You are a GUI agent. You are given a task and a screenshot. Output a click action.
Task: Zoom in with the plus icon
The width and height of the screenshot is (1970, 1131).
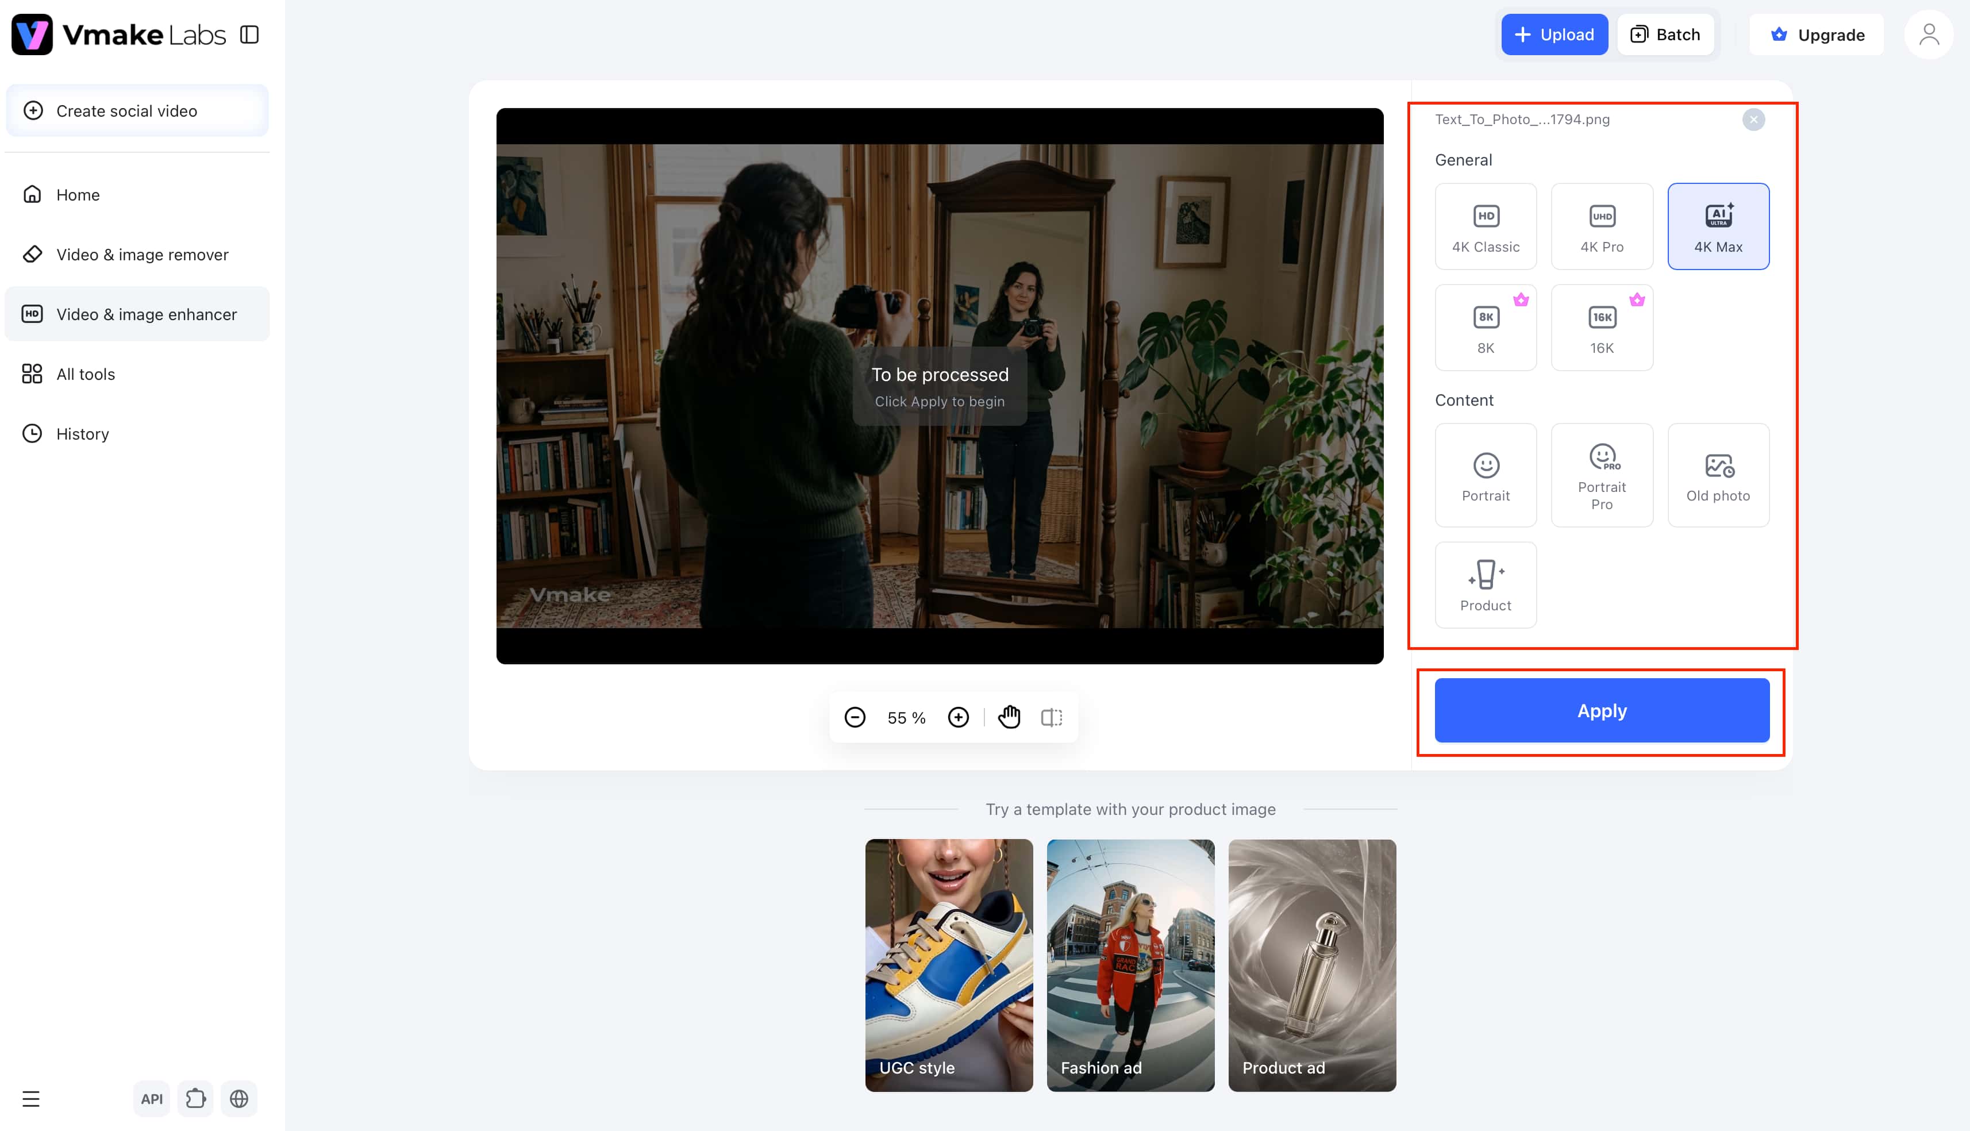point(958,717)
